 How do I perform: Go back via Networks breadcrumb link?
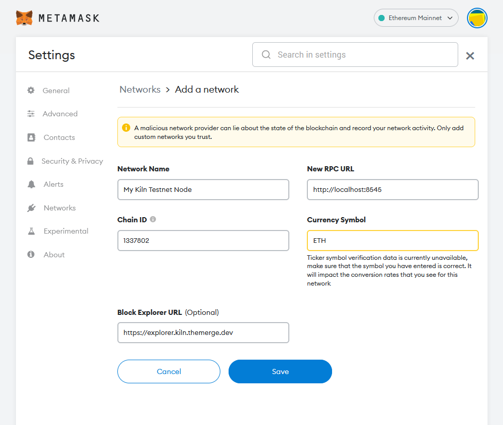coord(140,90)
